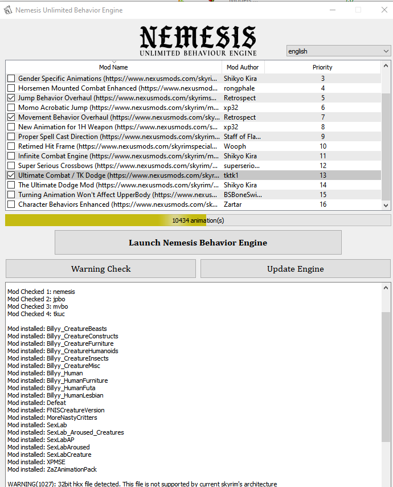The image size is (393, 487).
Task: Click mod list scrollbar down arrow
Action: click(386, 205)
